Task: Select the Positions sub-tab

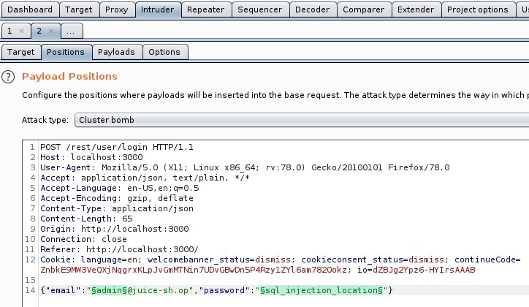Action: pyautogui.click(x=66, y=52)
